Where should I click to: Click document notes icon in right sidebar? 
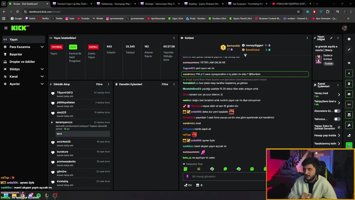(349, 84)
